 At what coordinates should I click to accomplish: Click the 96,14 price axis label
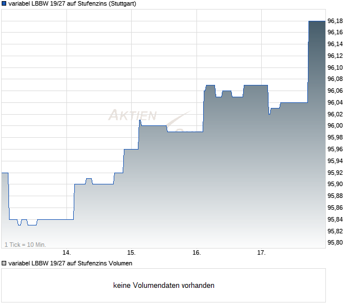(335, 44)
